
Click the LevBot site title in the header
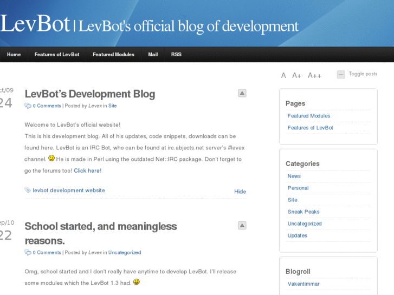coord(35,24)
